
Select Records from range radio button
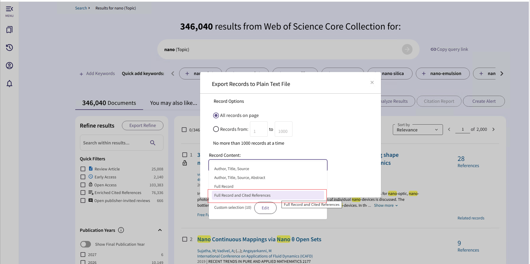(216, 129)
